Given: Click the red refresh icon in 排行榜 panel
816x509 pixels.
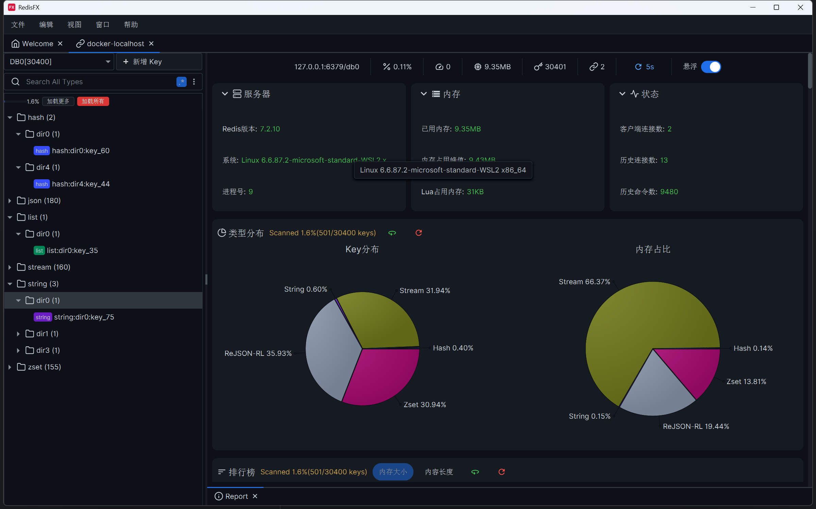Looking at the screenshot, I should 502,472.
